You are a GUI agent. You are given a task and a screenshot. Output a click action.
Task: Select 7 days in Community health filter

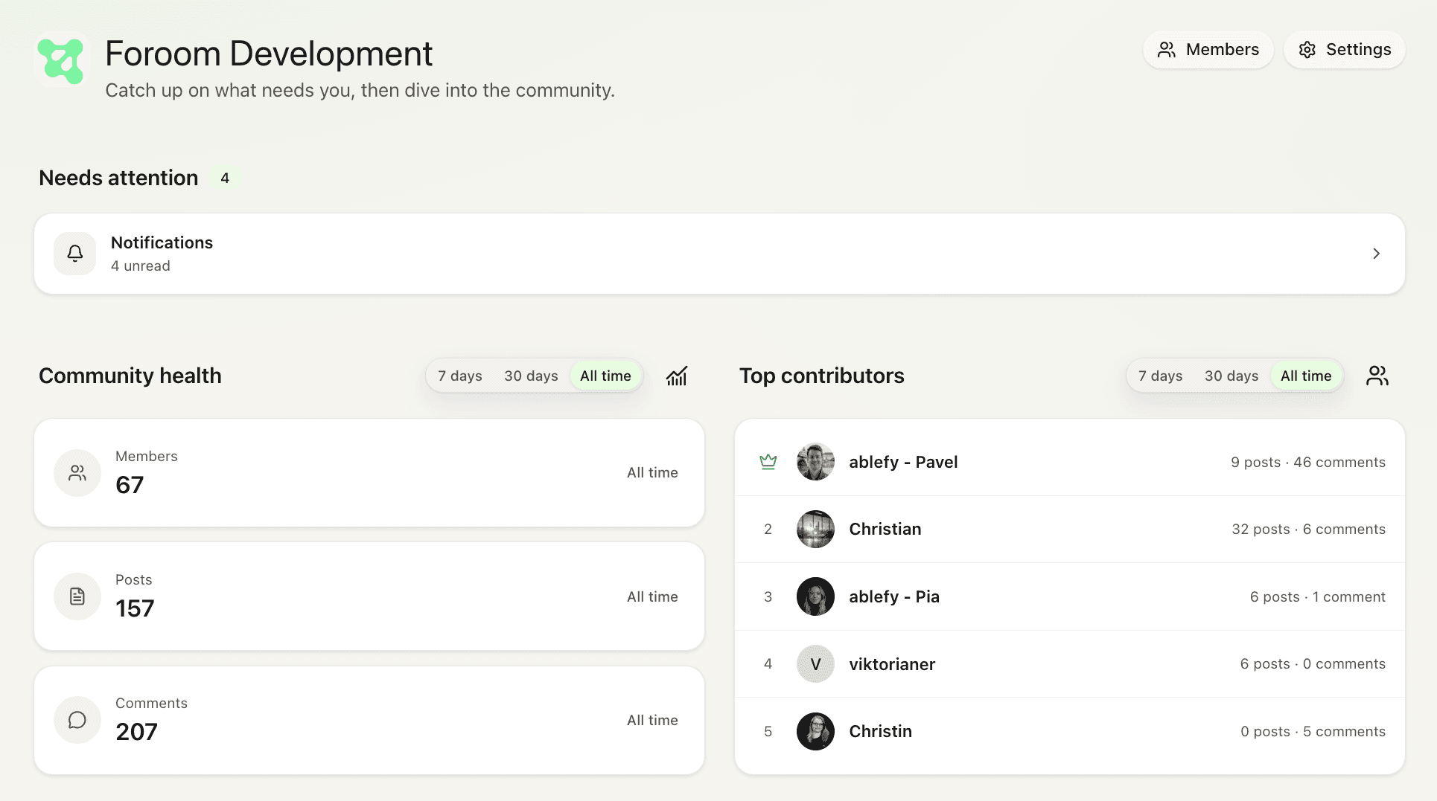460,376
